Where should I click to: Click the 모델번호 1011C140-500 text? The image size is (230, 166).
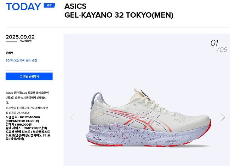[x=23, y=117]
